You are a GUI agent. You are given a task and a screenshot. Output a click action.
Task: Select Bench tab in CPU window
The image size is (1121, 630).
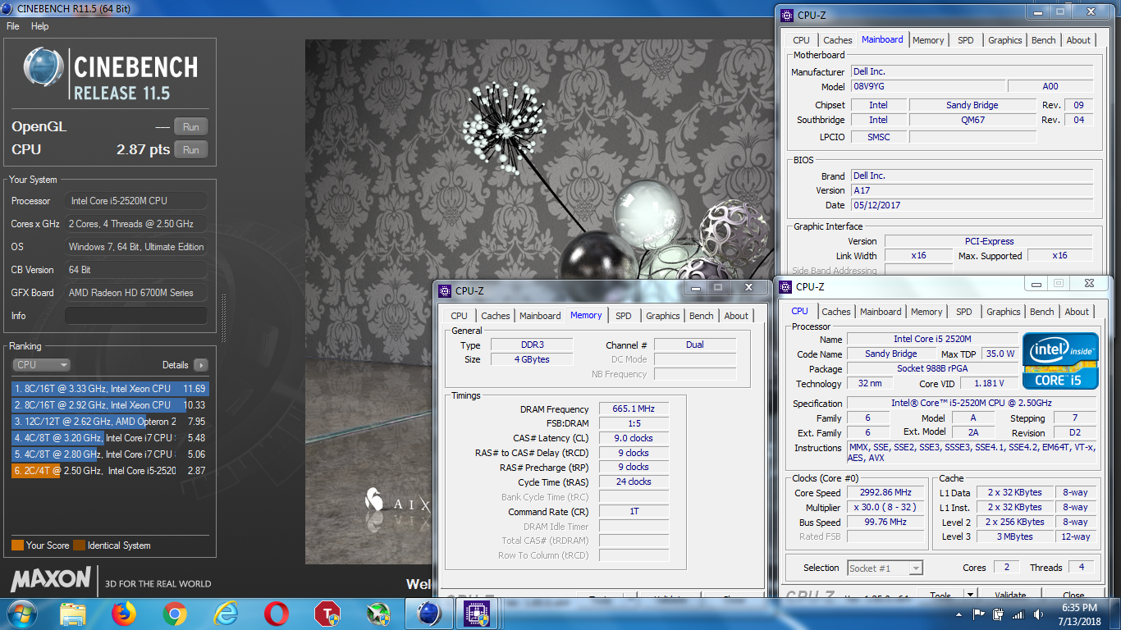click(1042, 312)
